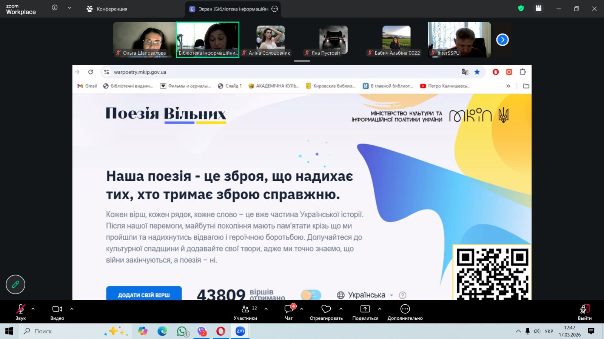Click the ДОДАТИ СВІЙ ВІРШ button
Image resolution: width=604 pixels, height=339 pixels.
tap(144, 295)
